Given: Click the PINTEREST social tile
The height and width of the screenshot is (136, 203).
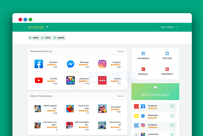Looking at the screenshot, I should pos(167,72).
